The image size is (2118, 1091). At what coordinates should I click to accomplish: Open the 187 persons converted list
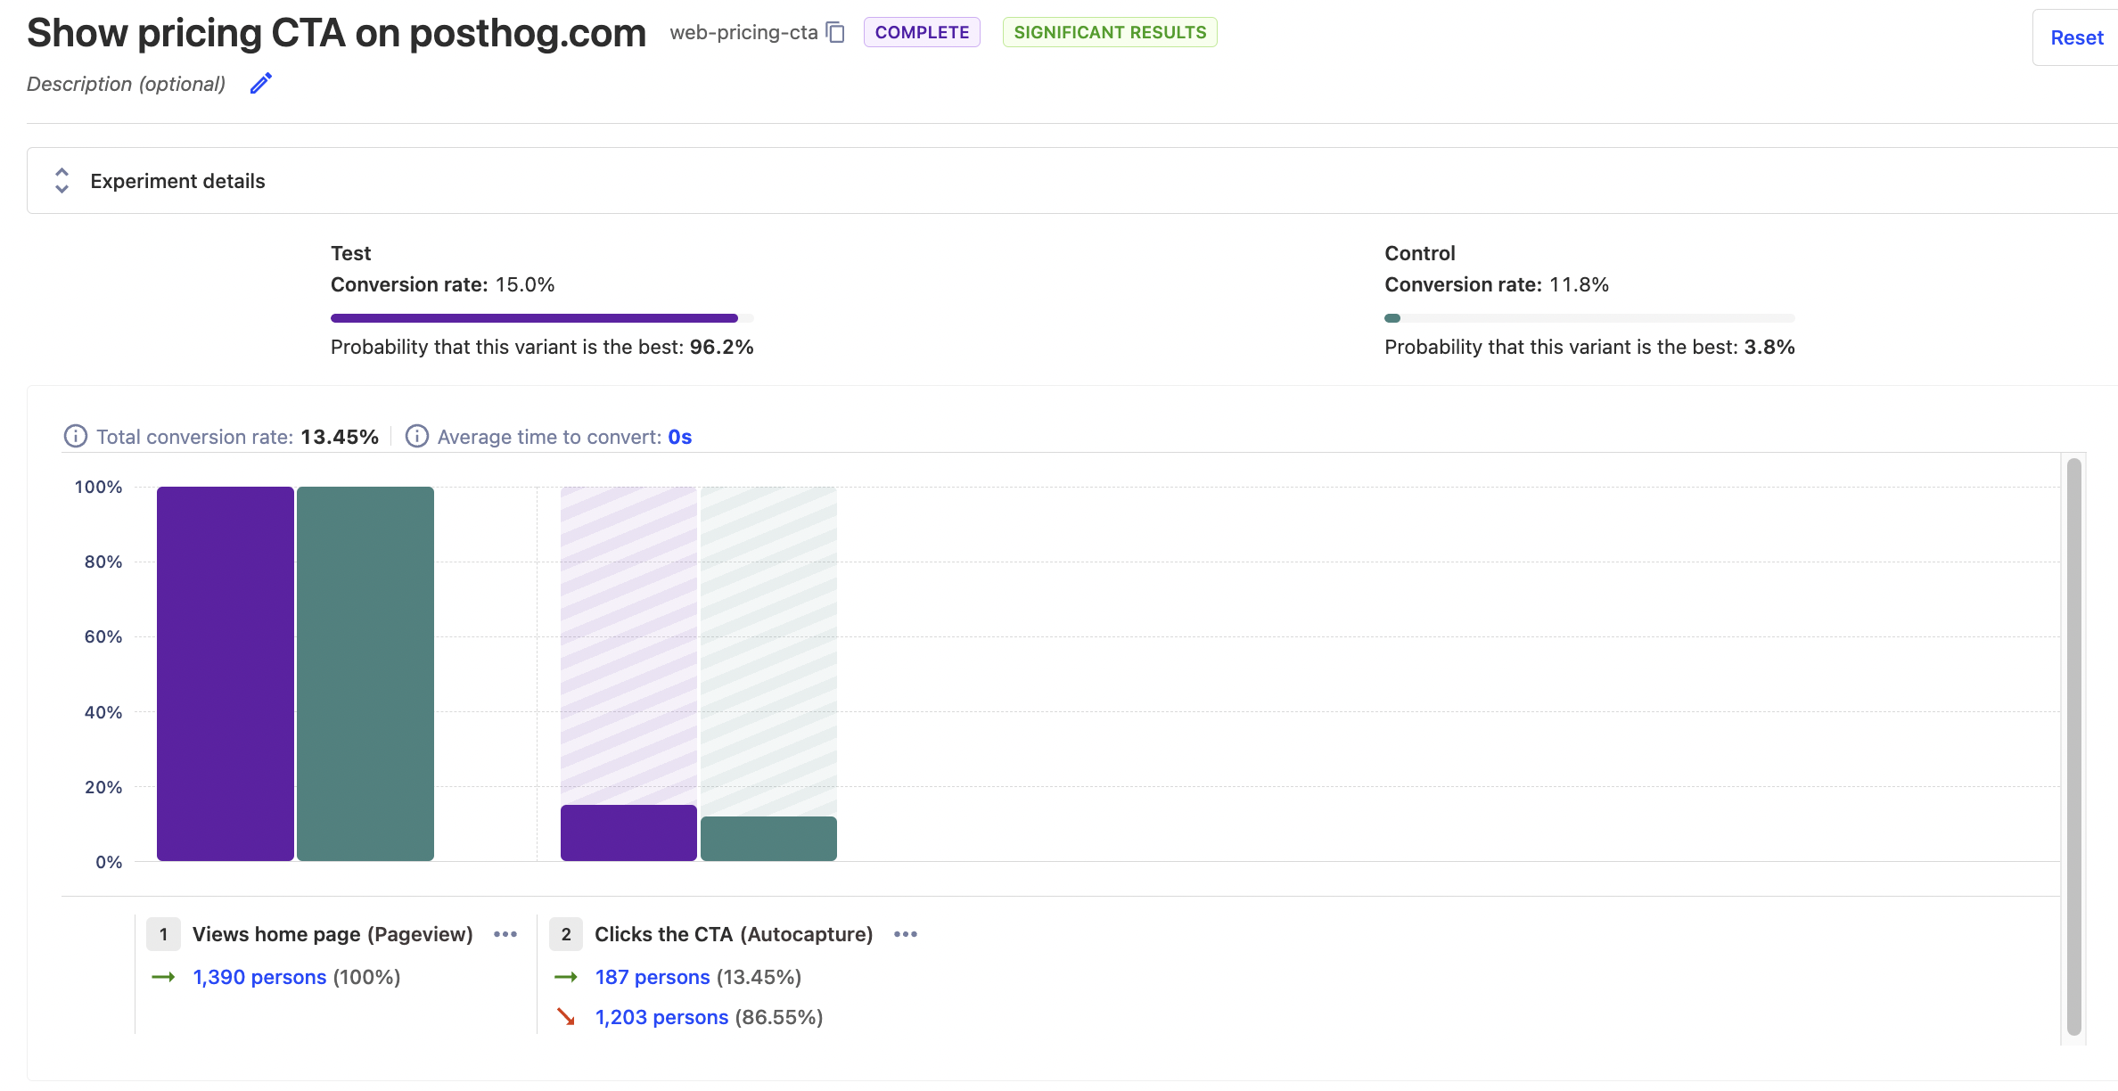coord(653,977)
